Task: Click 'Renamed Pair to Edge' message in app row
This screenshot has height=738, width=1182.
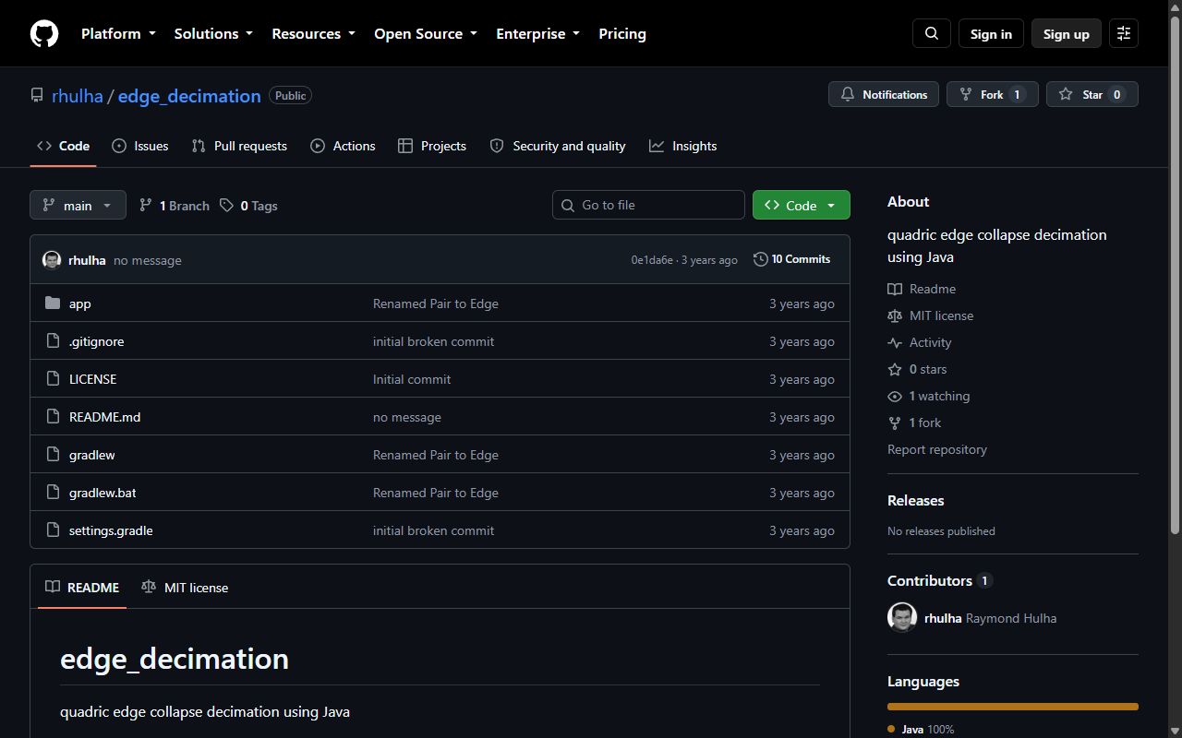Action: tap(436, 304)
